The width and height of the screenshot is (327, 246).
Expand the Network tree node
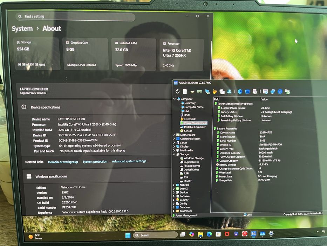[174, 185]
